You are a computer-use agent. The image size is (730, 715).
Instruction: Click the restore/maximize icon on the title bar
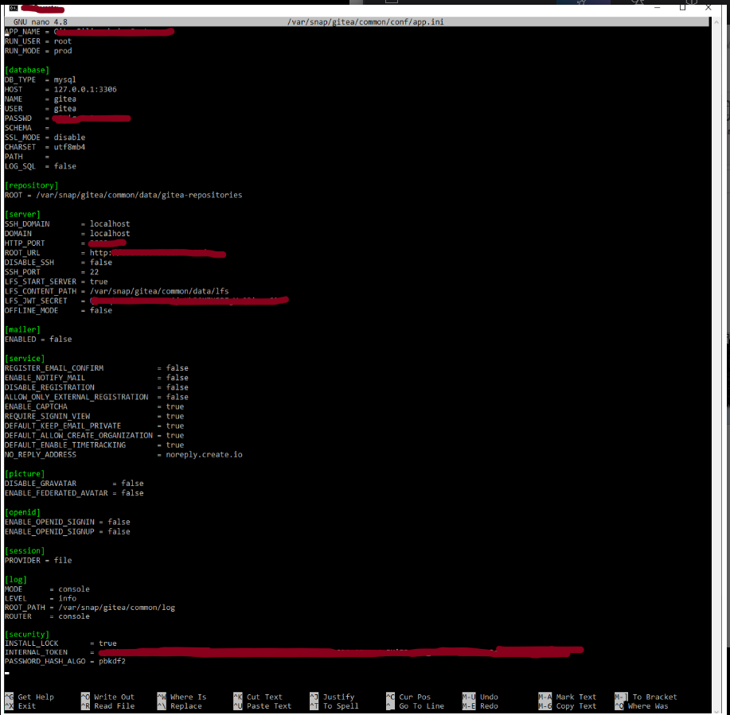click(682, 6)
